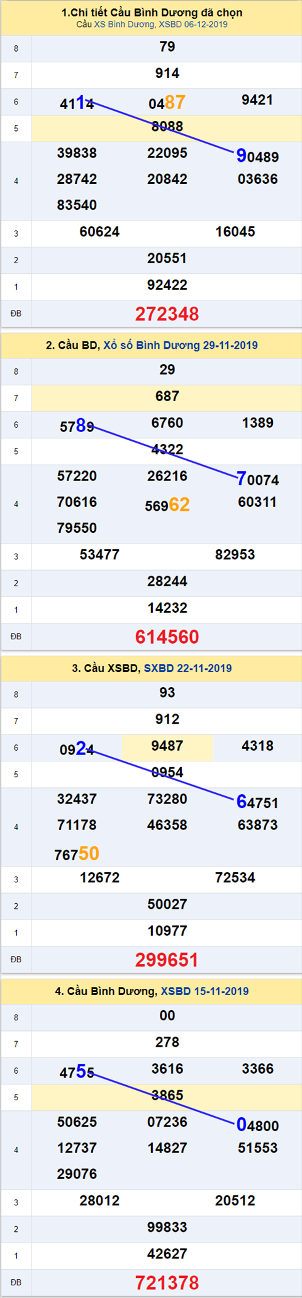
Task: Click the number 60311
Action: tap(257, 502)
